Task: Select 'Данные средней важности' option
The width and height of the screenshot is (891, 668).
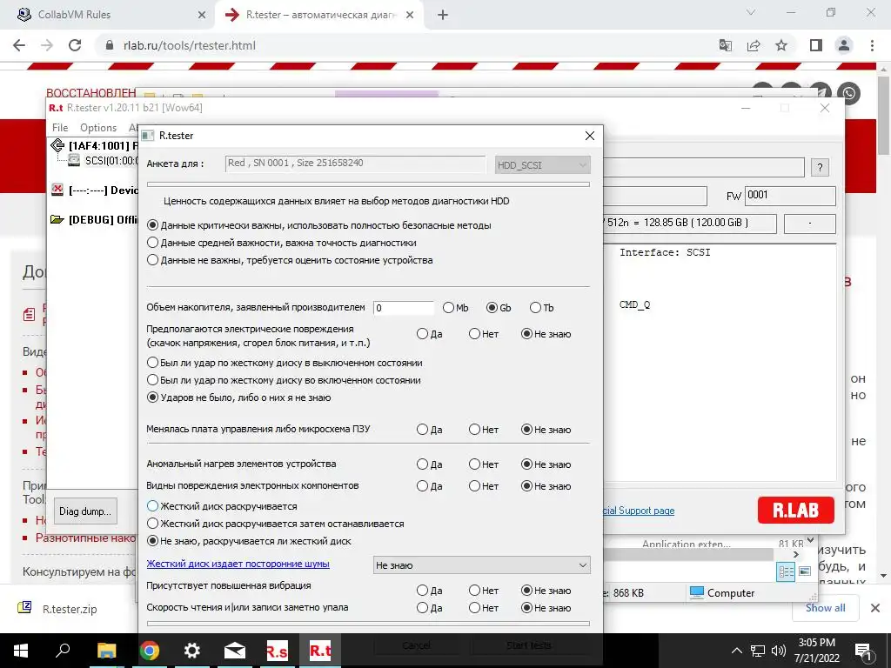Action: 152,243
